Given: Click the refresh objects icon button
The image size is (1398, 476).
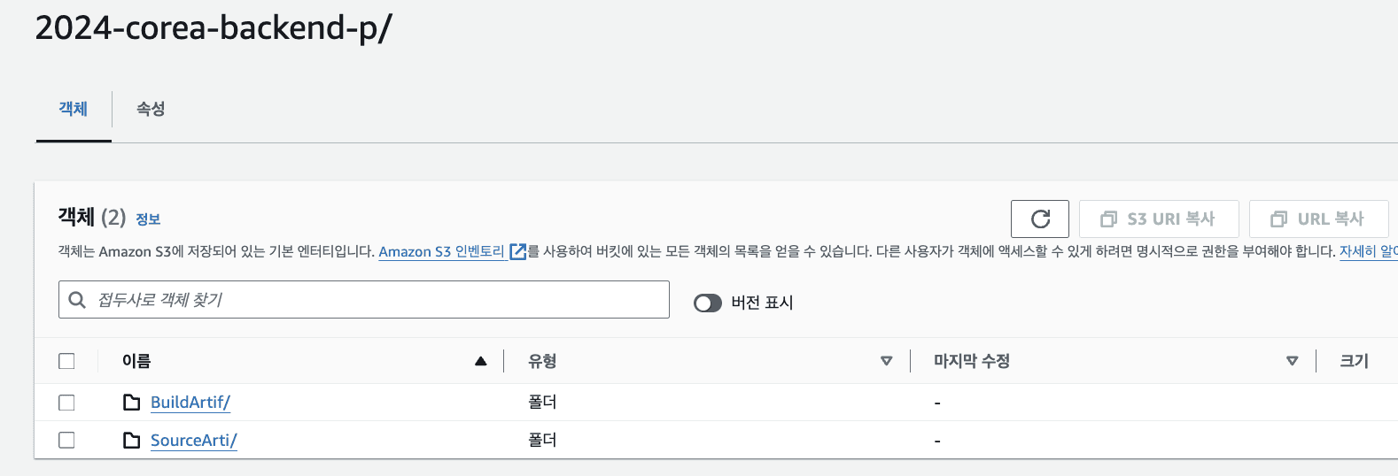Looking at the screenshot, I should (1040, 219).
